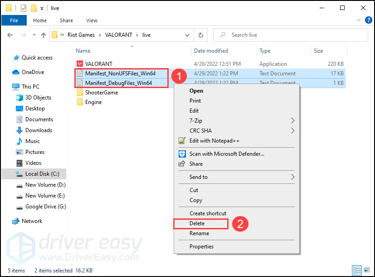Click the refresh button beside the address bar
This screenshot has height=277, width=375.
(x=201, y=35)
